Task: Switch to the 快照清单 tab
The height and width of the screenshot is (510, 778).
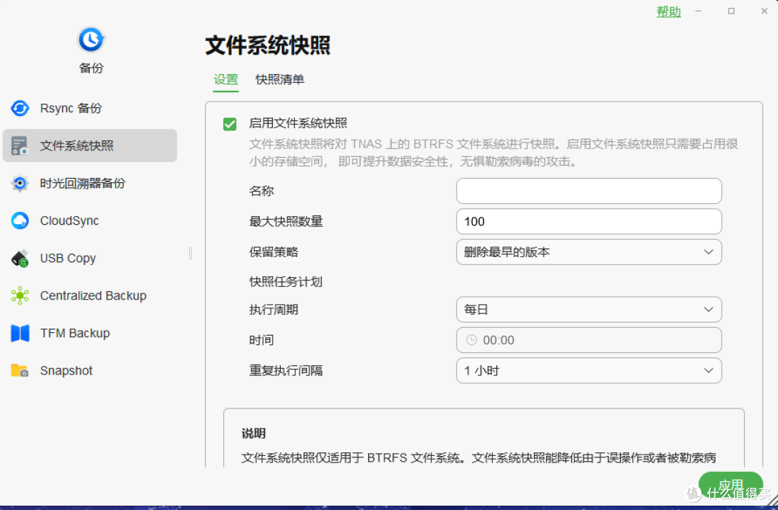Action: (x=280, y=79)
